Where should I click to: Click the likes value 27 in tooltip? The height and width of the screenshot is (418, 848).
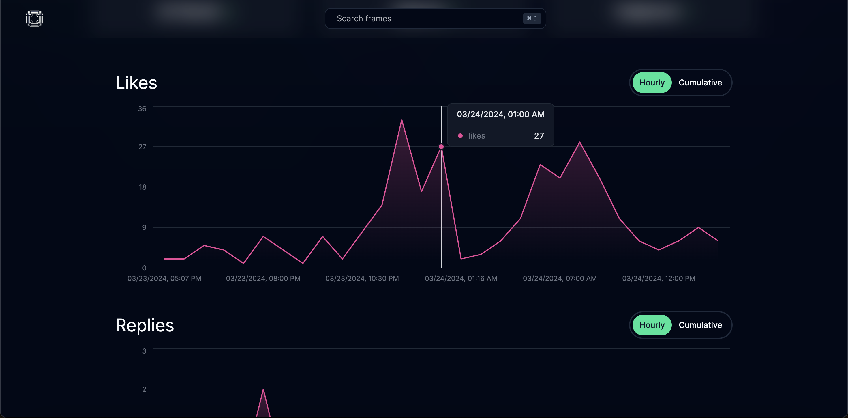539,136
